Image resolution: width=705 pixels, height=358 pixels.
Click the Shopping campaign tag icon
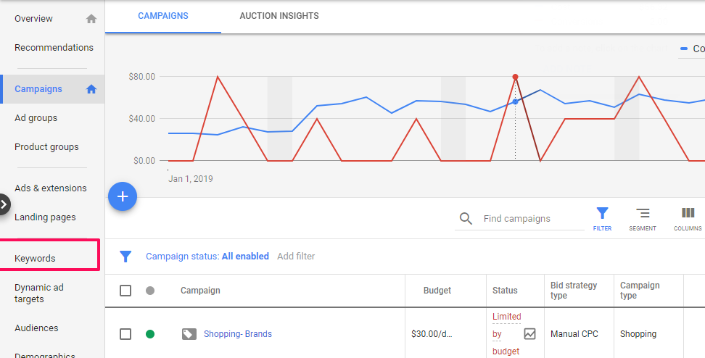coord(189,334)
